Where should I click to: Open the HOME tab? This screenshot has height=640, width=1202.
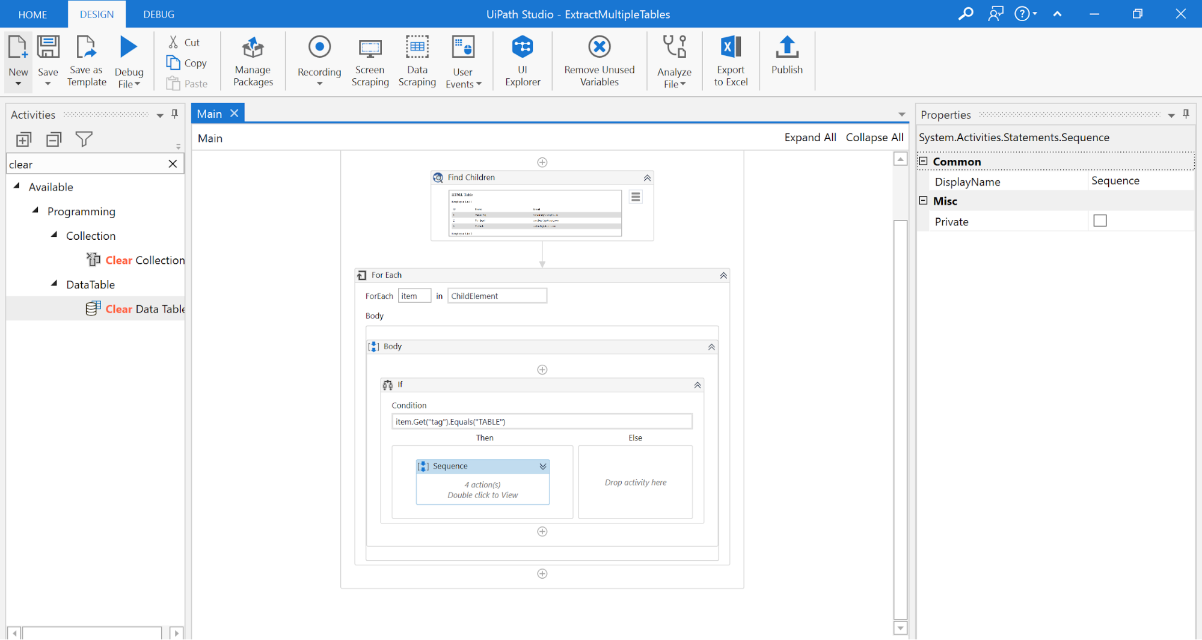pos(32,14)
